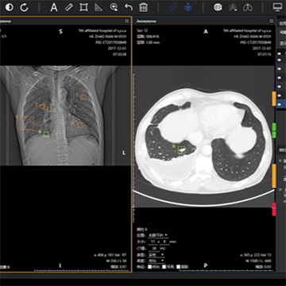Click the undo arrow icon
The image size is (286, 286).
[129, 7]
